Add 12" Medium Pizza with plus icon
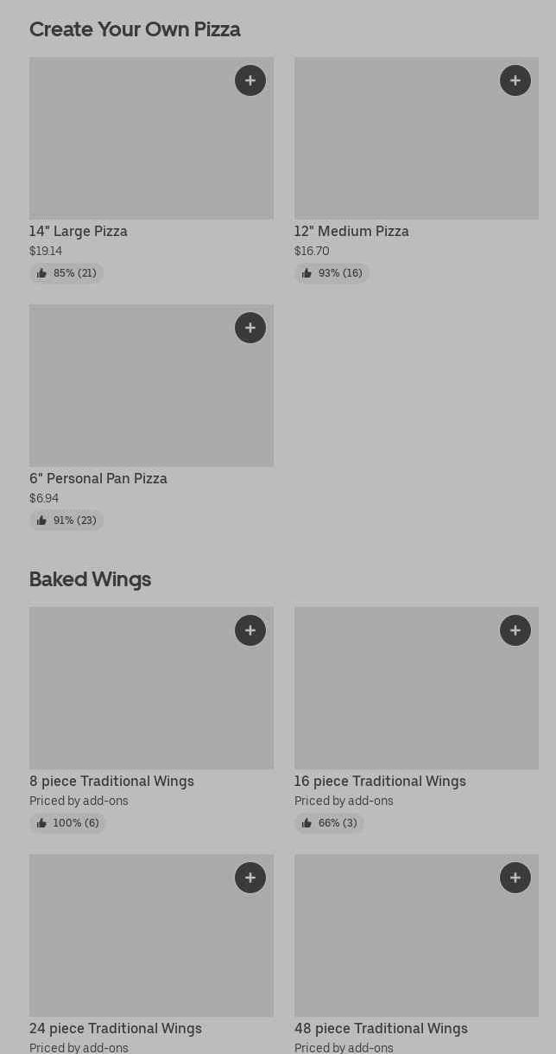The height and width of the screenshot is (1054, 556). point(515,80)
